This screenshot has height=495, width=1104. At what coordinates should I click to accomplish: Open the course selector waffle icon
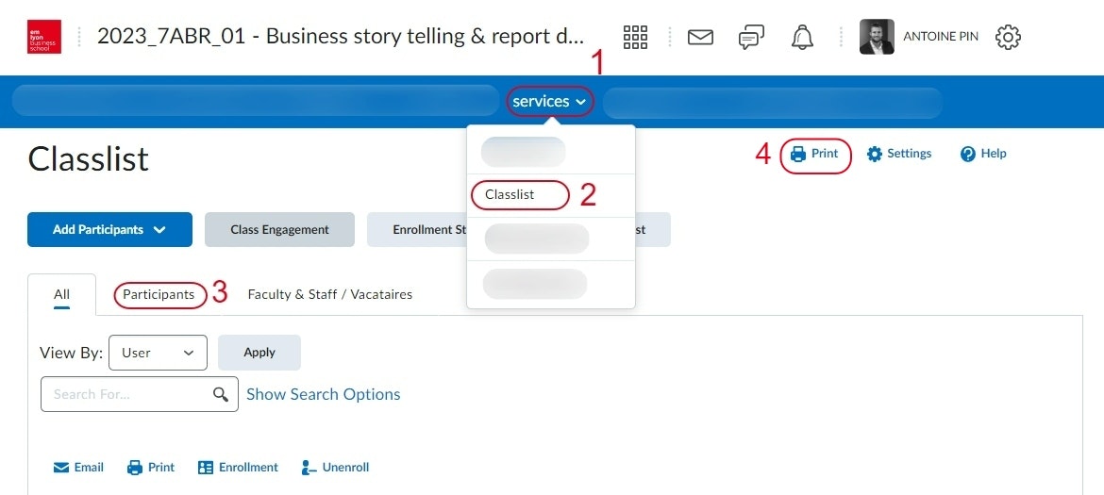point(635,38)
